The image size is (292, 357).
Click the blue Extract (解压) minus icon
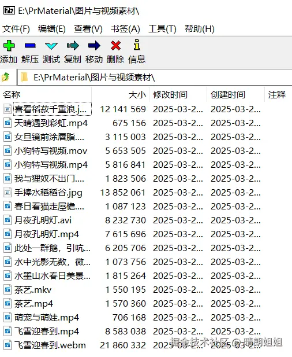(x=30, y=46)
